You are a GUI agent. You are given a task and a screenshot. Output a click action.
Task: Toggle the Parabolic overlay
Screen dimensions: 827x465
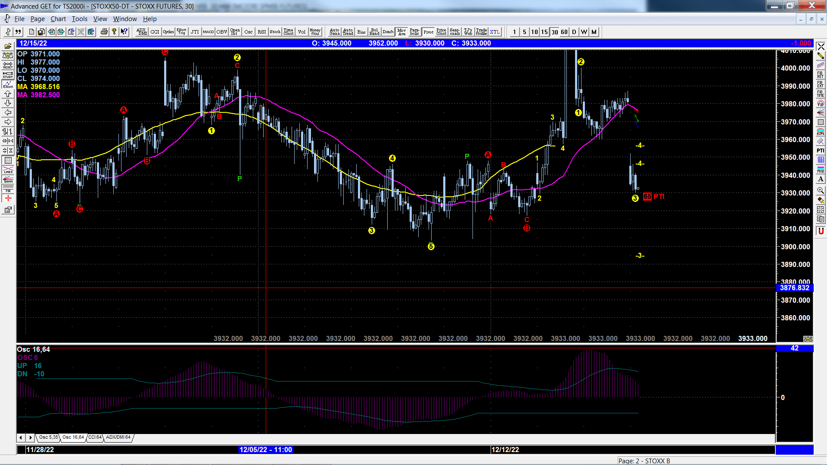(x=415, y=32)
